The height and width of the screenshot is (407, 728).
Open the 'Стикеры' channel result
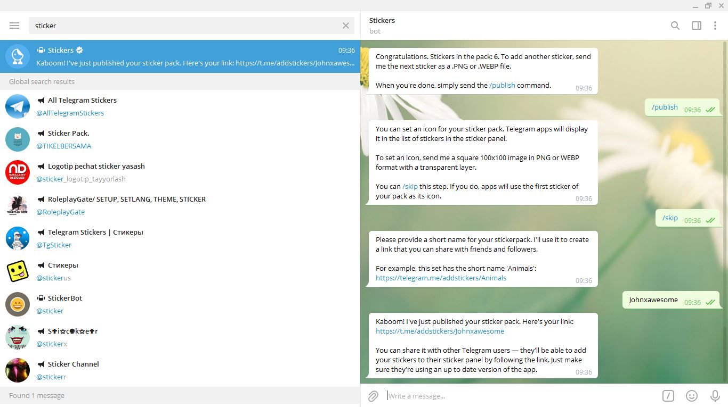pos(180,271)
